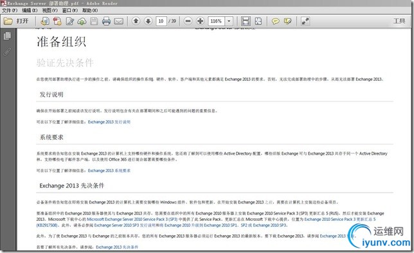Viewport: 414px width, 253px height.
Task: Click the fit one full page icon
Action: click(258, 21)
